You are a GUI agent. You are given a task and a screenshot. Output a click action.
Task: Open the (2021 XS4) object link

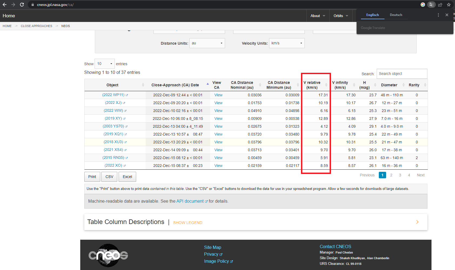(113, 150)
